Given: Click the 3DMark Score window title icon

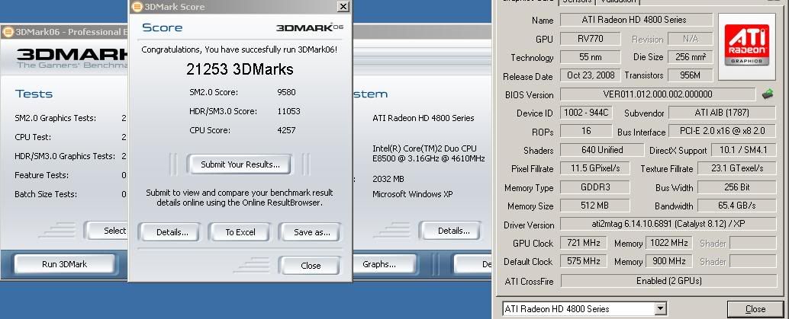Looking at the screenshot, I should (137, 7).
